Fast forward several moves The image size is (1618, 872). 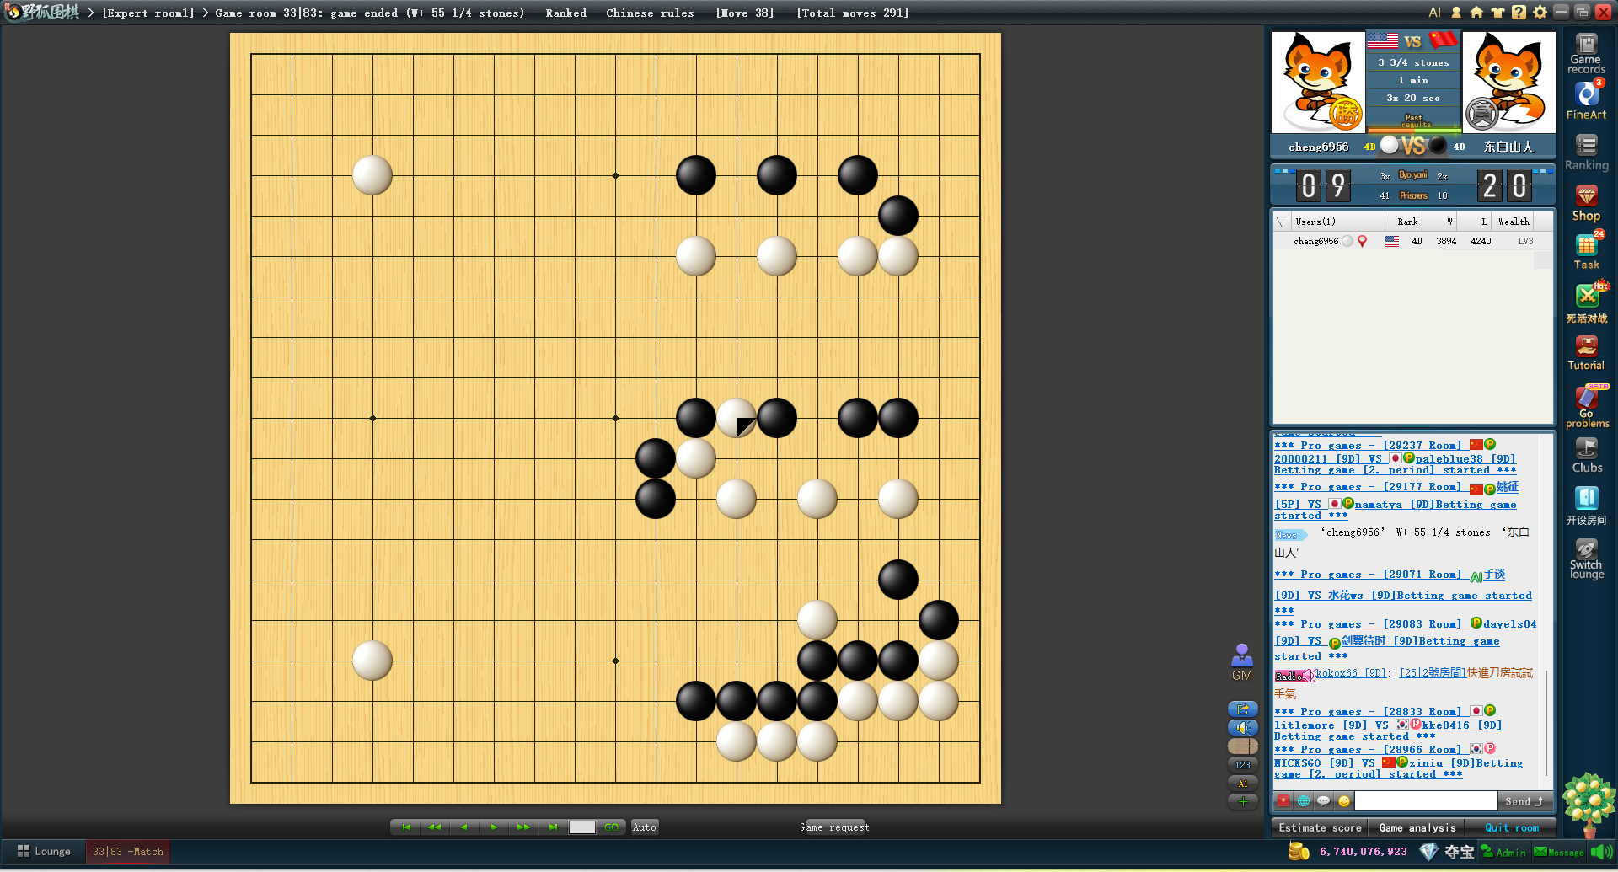coord(523,827)
